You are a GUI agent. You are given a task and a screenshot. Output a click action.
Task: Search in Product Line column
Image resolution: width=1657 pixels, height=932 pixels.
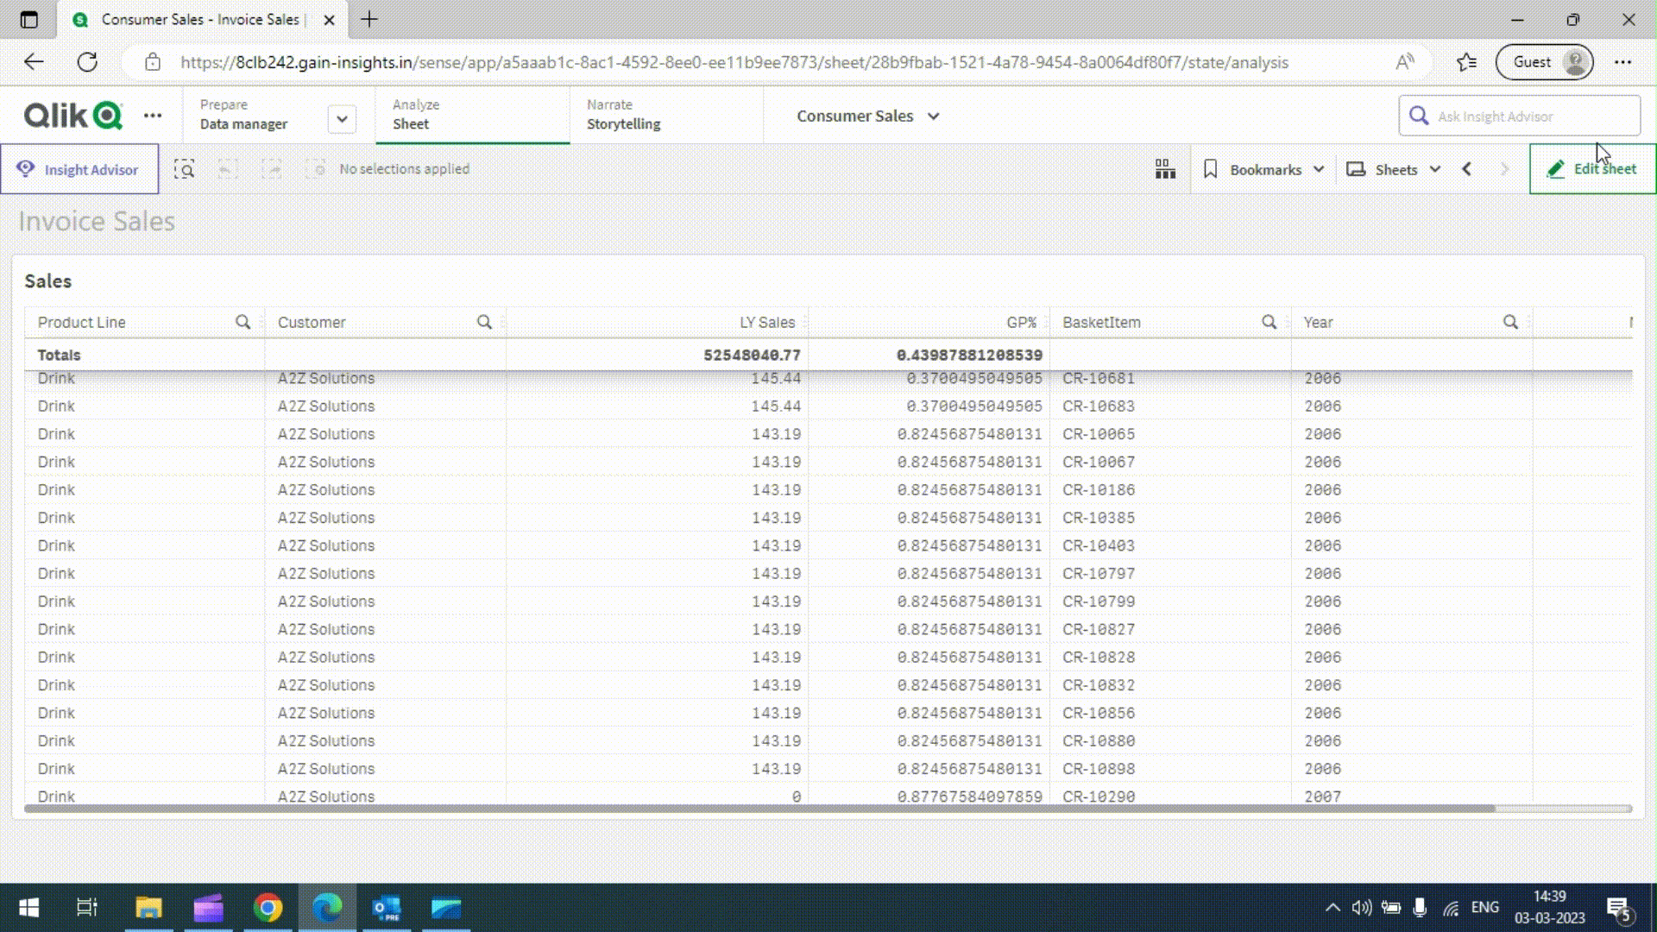[x=243, y=322]
